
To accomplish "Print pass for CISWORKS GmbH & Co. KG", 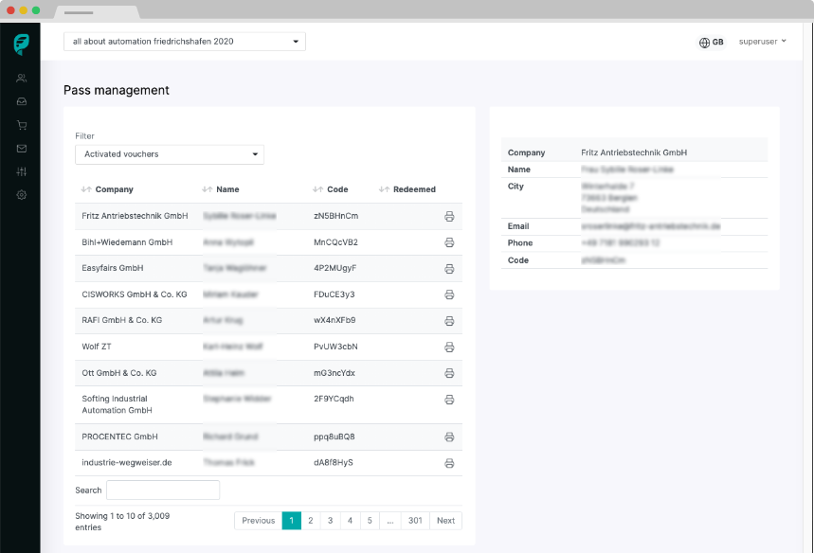I will 449,294.
